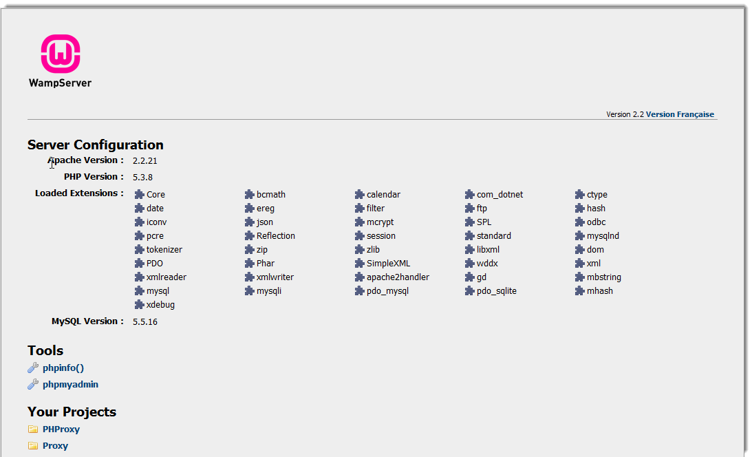Open the phpinfo() tool link

(63, 368)
